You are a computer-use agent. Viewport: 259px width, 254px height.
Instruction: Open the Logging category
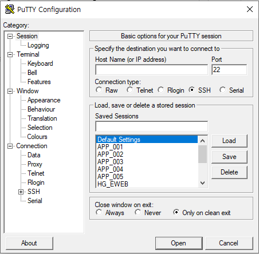click(38, 45)
